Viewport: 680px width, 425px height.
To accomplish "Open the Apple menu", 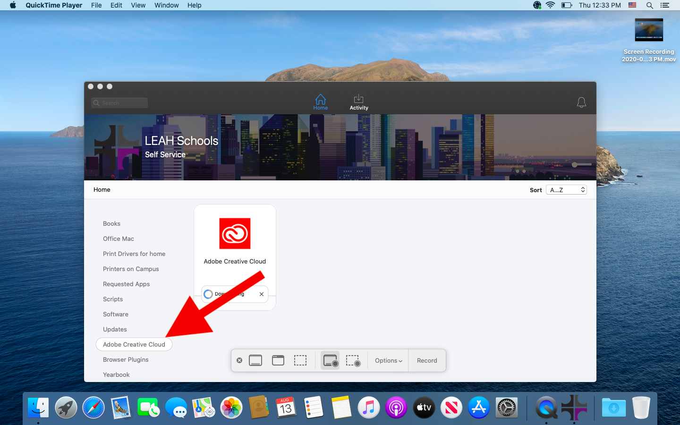I will [x=13, y=5].
